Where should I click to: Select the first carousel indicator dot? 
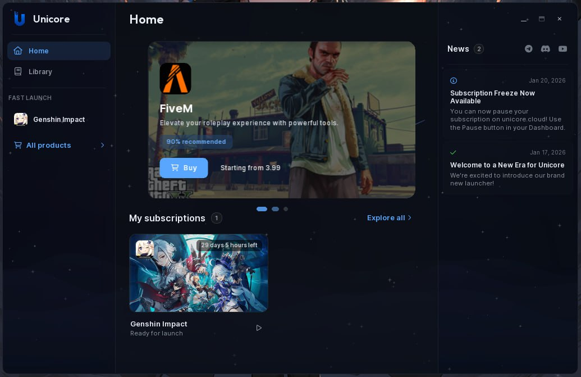(262, 209)
